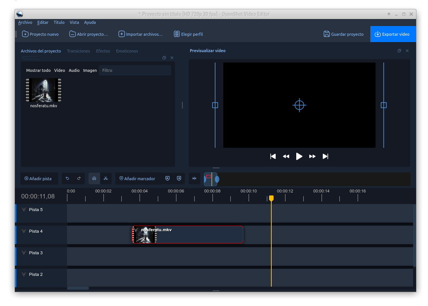
Task: Jump to the previous marker icon
Action: 167,178
